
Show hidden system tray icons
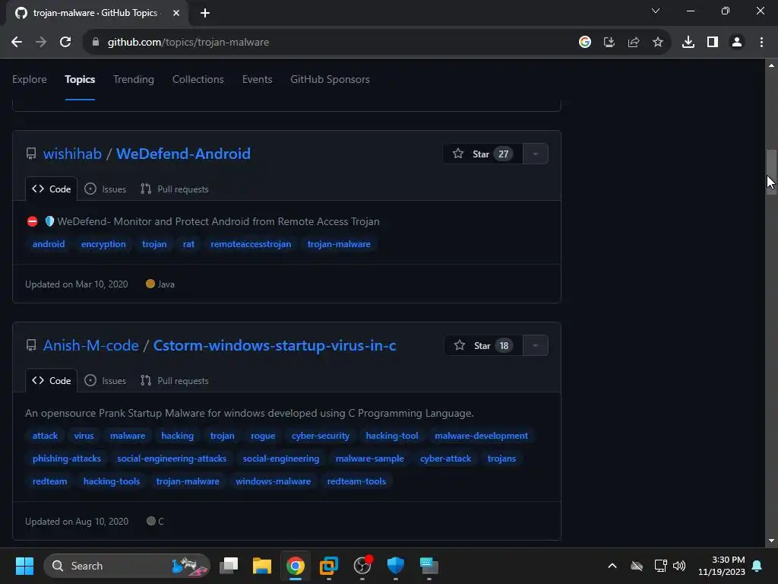(612, 566)
